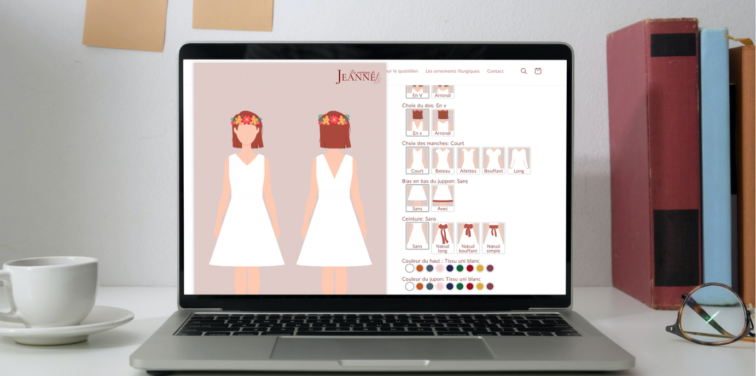Image resolution: width=756 pixels, height=376 pixels.
Task: Click the front view dress preview
Action: (x=247, y=202)
